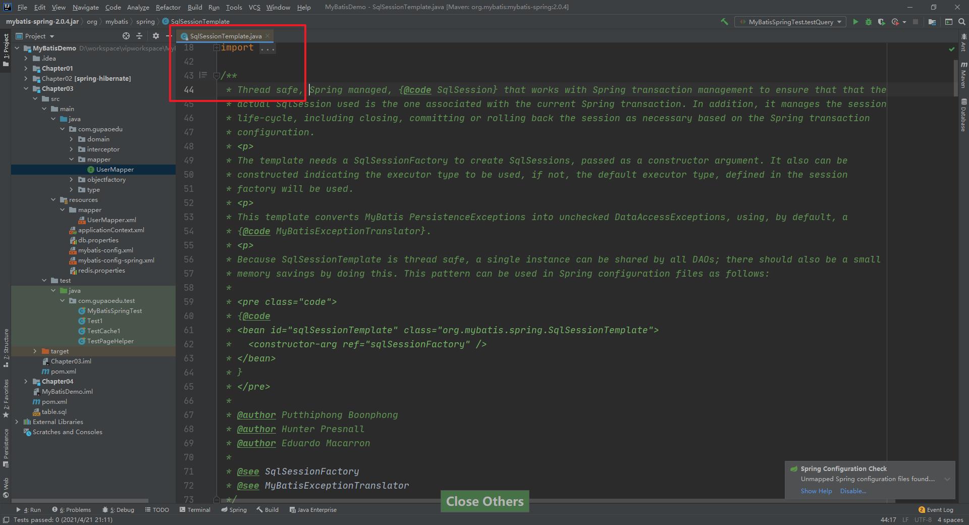969x525 pixels.
Task: Expand the Chapter01 module
Action: pyautogui.click(x=26, y=68)
